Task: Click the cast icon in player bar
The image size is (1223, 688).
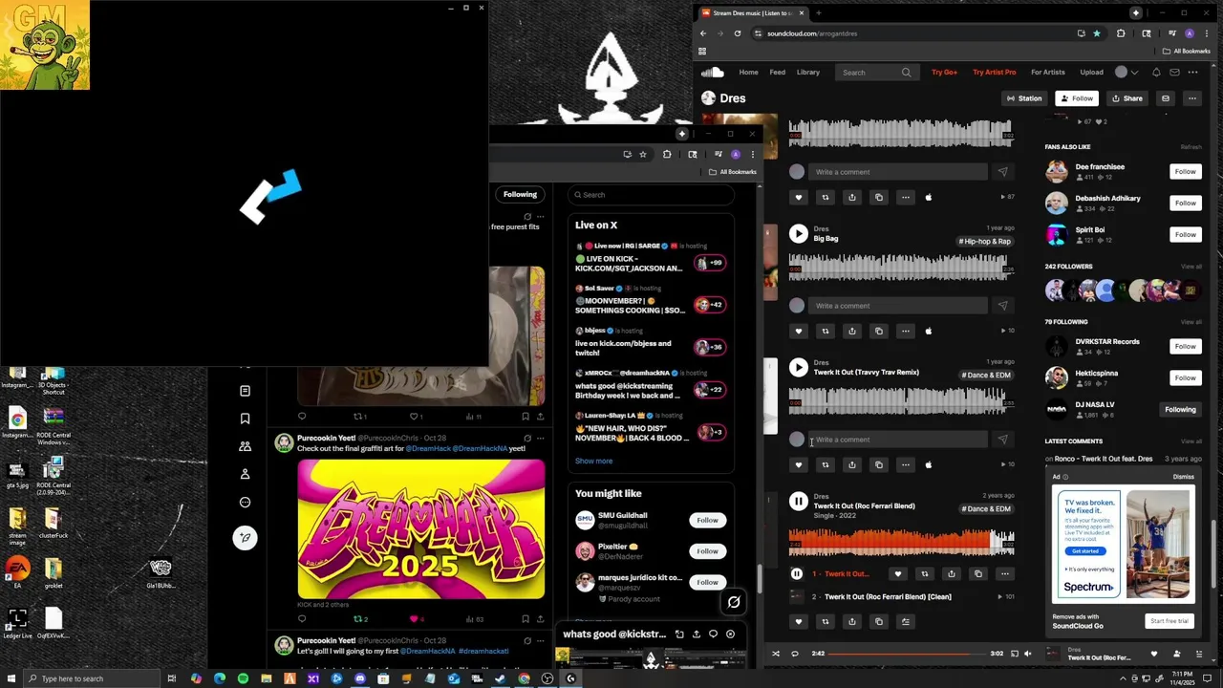Action: [x=1015, y=654]
